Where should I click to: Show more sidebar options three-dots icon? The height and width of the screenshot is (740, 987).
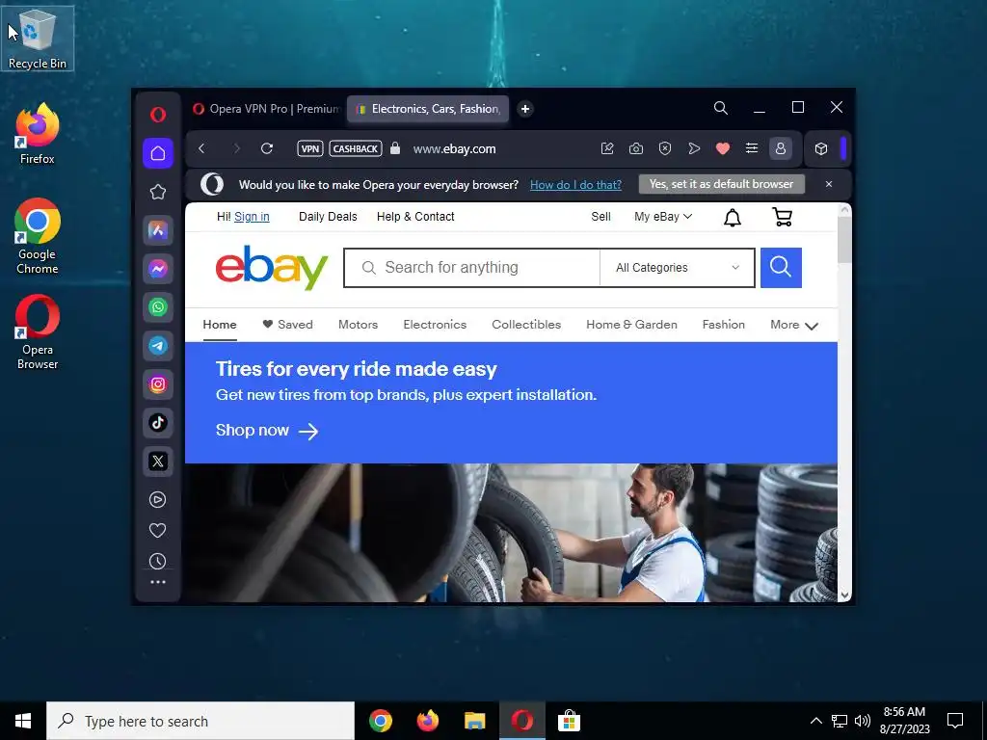tap(158, 582)
